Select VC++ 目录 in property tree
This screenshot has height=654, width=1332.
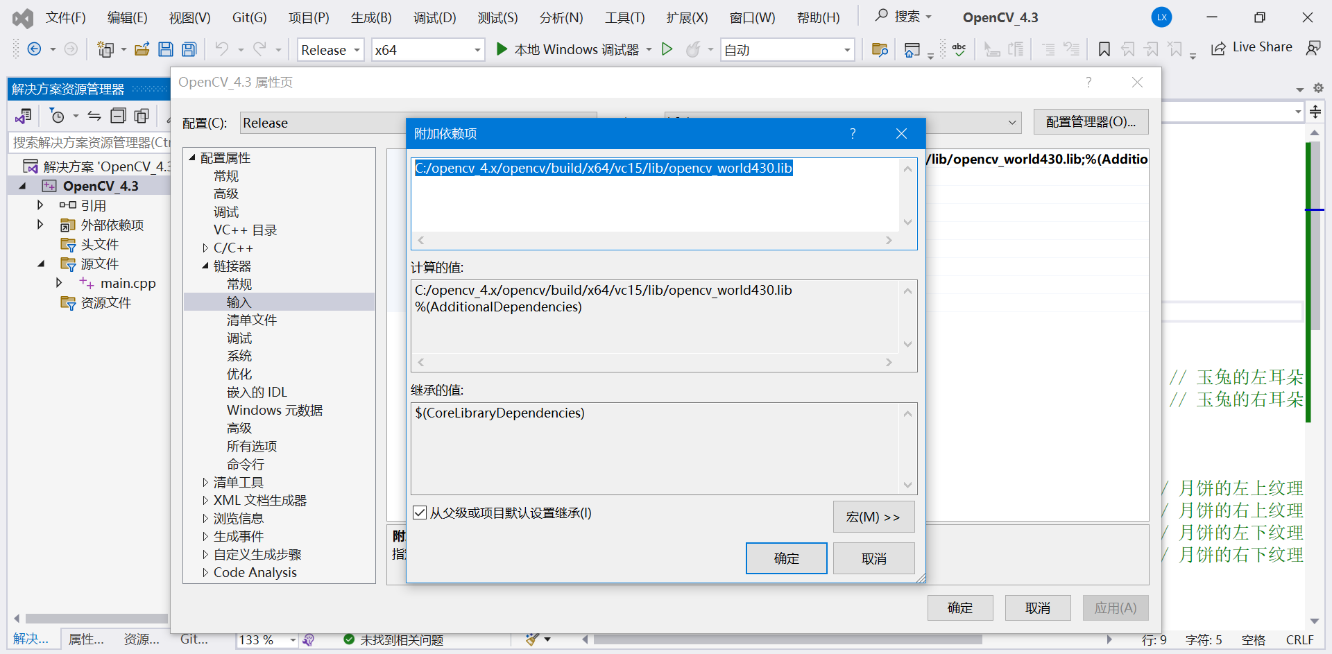(245, 230)
